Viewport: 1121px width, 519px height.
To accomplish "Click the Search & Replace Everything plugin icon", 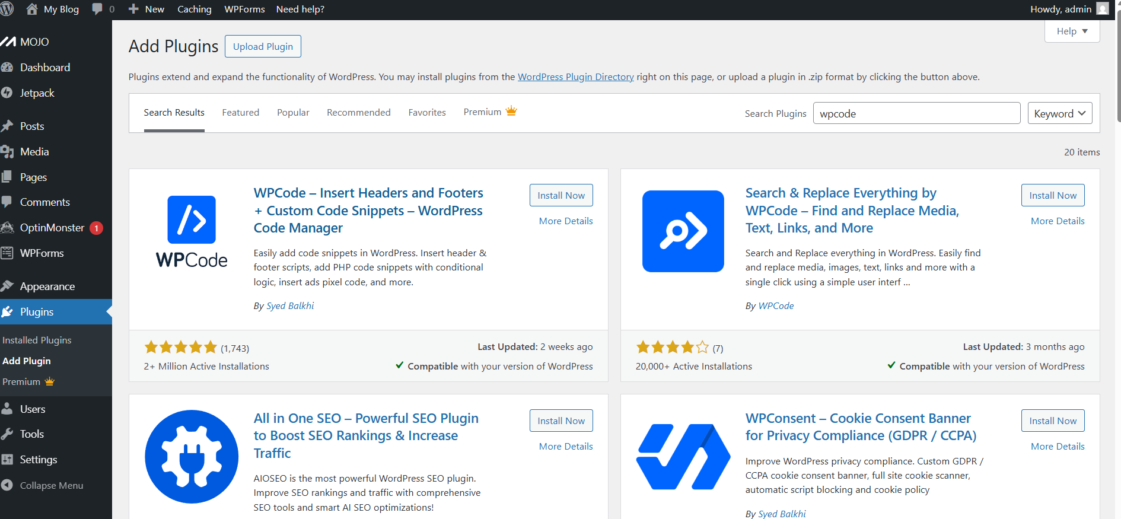I will (x=683, y=231).
